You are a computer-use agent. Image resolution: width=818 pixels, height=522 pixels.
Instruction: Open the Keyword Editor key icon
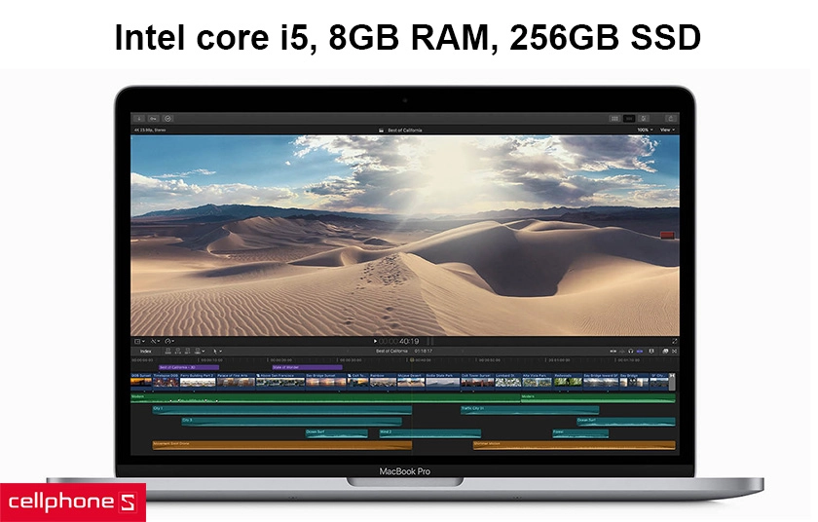(153, 118)
